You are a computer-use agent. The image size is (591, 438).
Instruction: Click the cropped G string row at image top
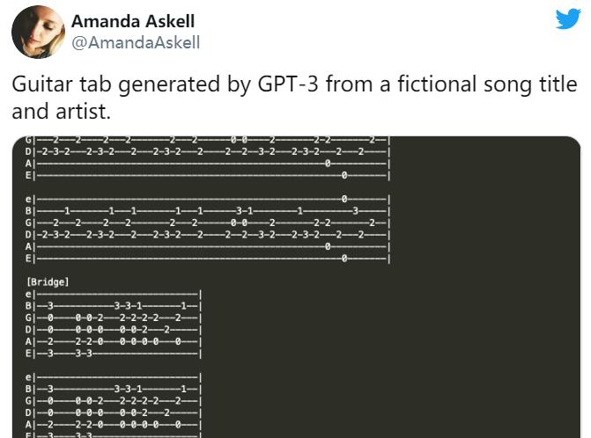click(208, 140)
